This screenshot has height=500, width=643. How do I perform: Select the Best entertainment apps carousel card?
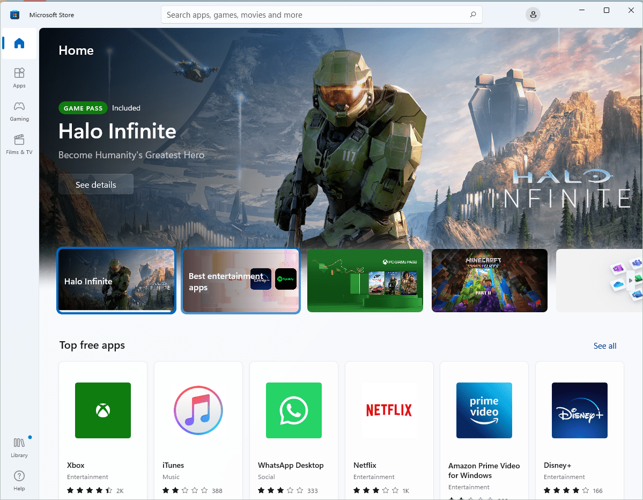pyautogui.click(x=241, y=281)
